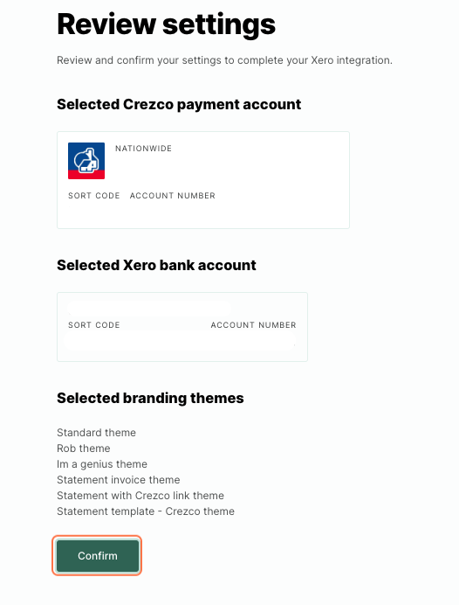Select the Xero bank account card

182,327
